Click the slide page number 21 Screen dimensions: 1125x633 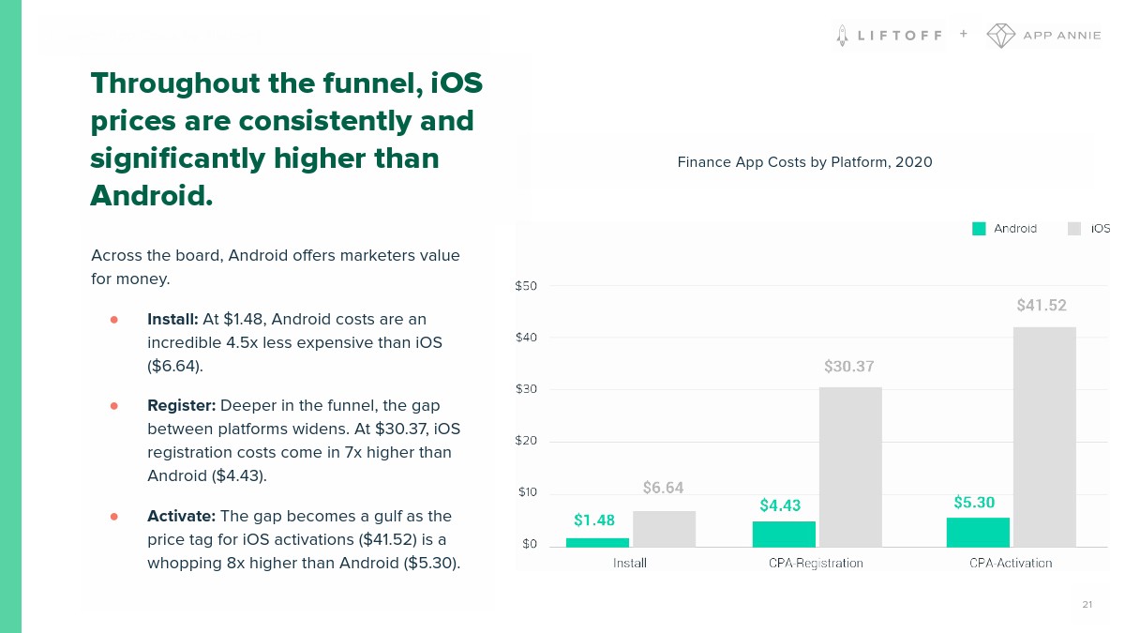point(1087,605)
